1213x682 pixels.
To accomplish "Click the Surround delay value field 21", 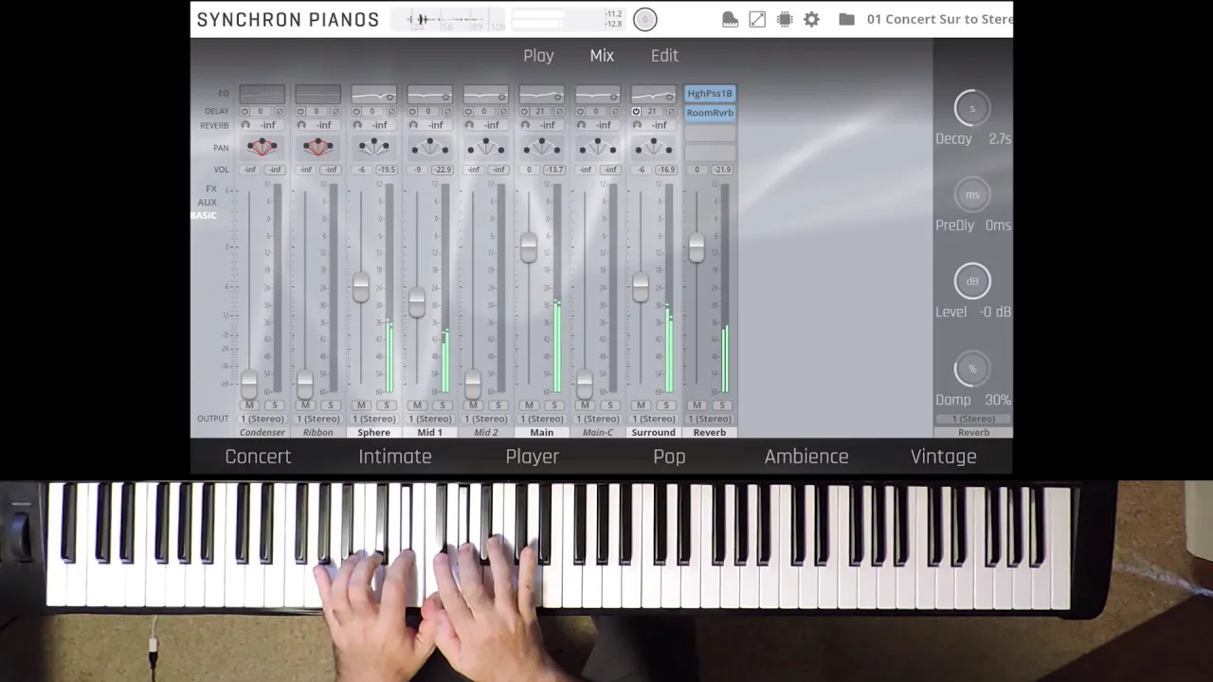I will tap(652, 111).
